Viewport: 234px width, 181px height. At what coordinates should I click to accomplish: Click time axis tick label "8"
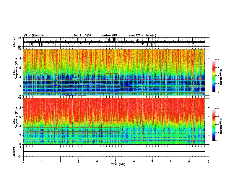(171, 161)
